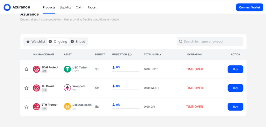Click the SDAI Protect insurance logo

point(36,69)
